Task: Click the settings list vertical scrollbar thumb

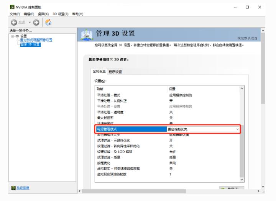Action: pos(242,151)
